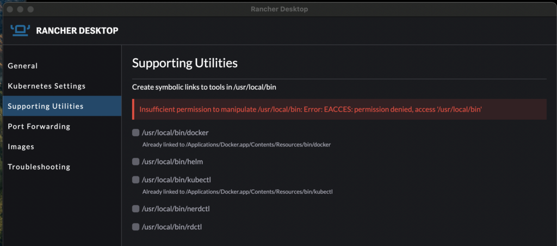Check the /usr/local/bin/nerdctl box

135,208
